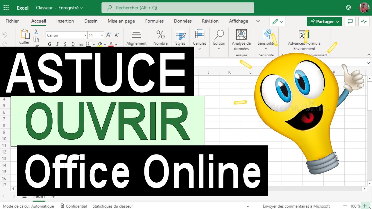Expand the formula bar
The width and height of the screenshot is (372, 209).
369,63
